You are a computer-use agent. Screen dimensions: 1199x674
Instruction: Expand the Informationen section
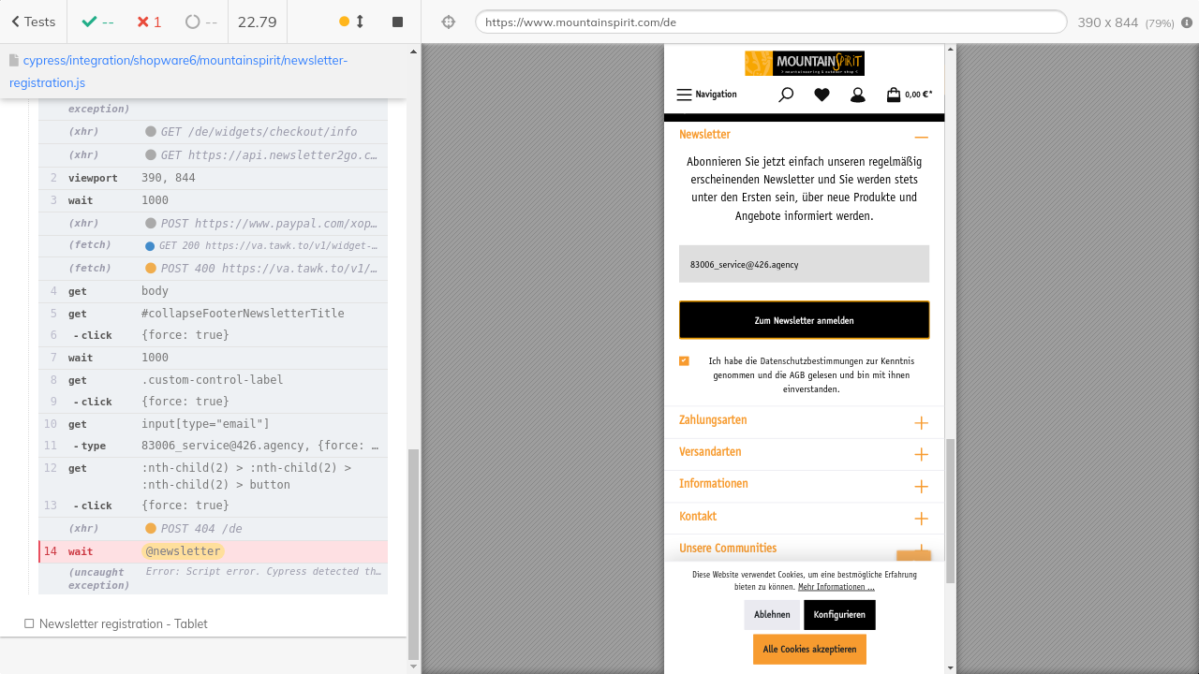pos(921,487)
